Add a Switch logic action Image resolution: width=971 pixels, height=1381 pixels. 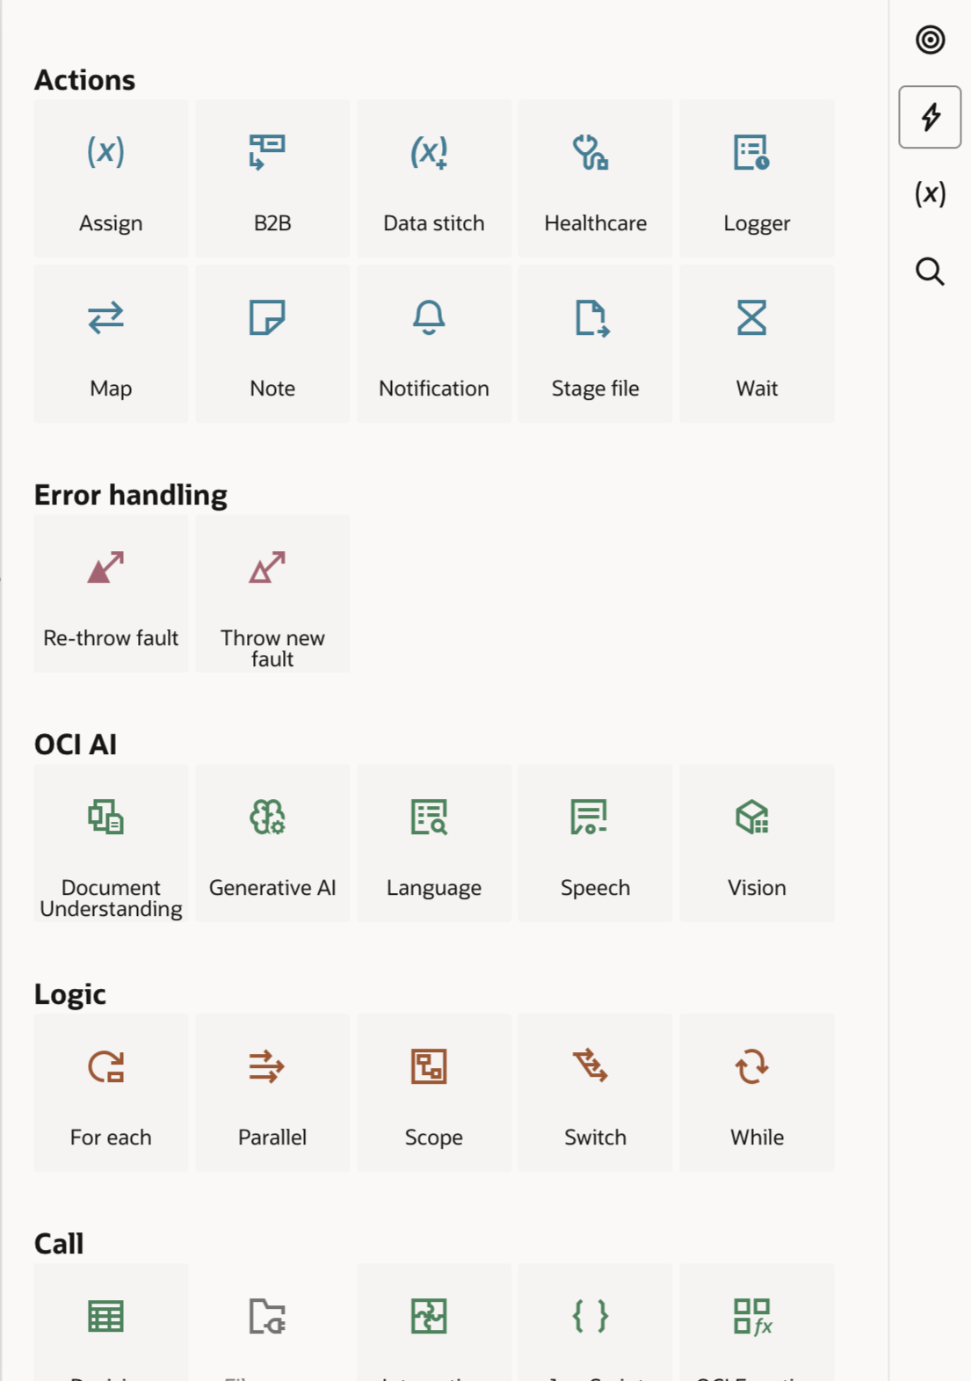595,1093
